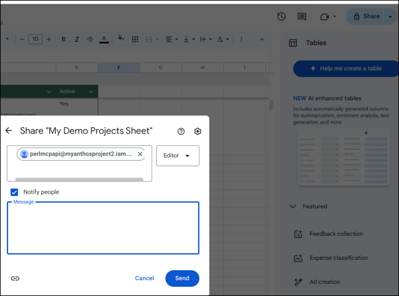Select Feedback collection template

[336, 234]
